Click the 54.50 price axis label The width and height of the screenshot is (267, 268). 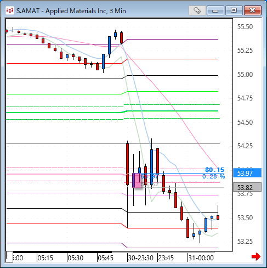(x=245, y=122)
